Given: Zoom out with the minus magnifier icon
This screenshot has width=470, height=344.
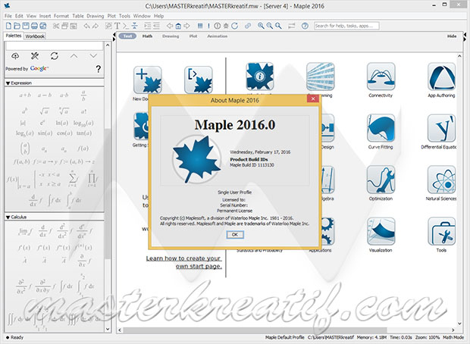Looking at the screenshot, I should 270,26.
